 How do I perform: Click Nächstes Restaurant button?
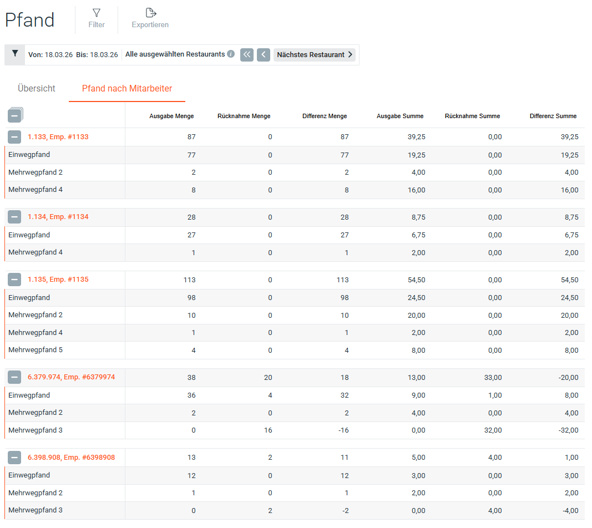(315, 55)
